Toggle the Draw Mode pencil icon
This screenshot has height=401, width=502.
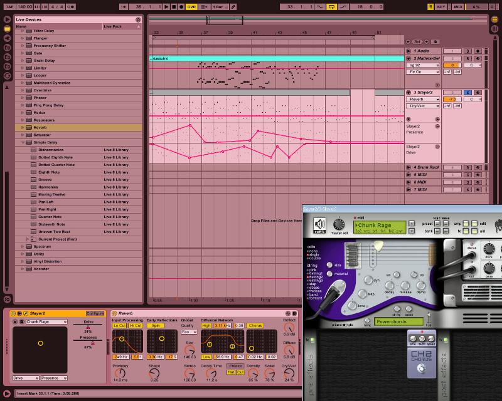(x=233, y=7)
